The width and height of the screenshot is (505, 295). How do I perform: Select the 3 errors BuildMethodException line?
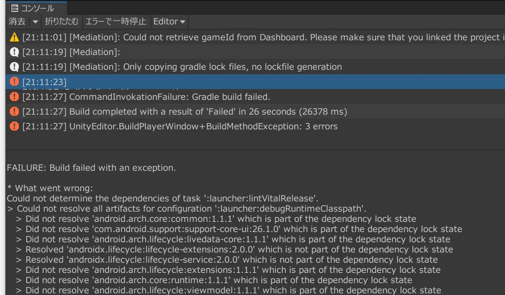(255, 126)
